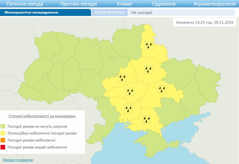Go to the Клімат section

click(x=124, y=4)
